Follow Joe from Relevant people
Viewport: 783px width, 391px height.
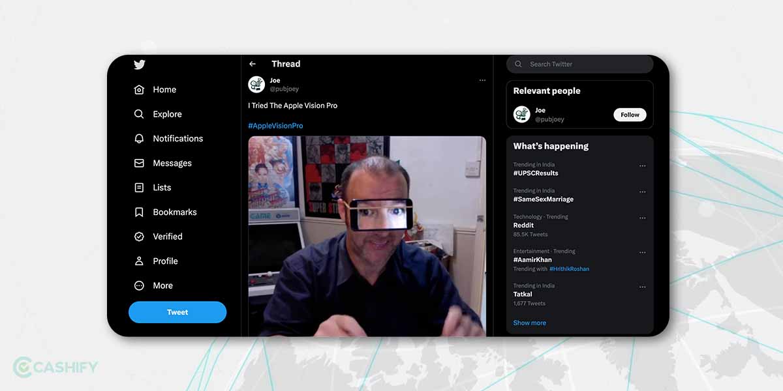pyautogui.click(x=629, y=114)
